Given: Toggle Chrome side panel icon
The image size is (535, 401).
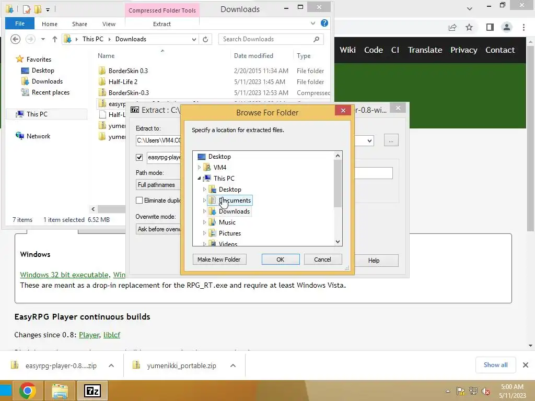Looking at the screenshot, I should click(490, 27).
